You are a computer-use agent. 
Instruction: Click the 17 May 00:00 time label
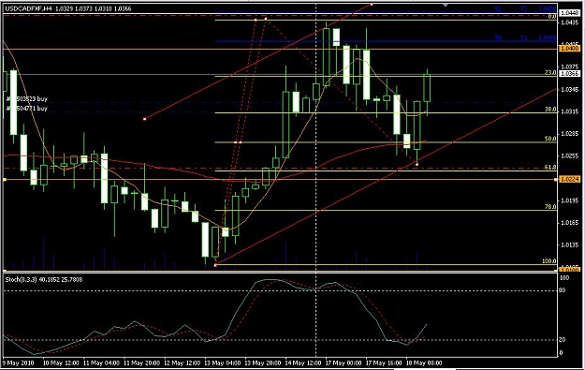pos(344,363)
